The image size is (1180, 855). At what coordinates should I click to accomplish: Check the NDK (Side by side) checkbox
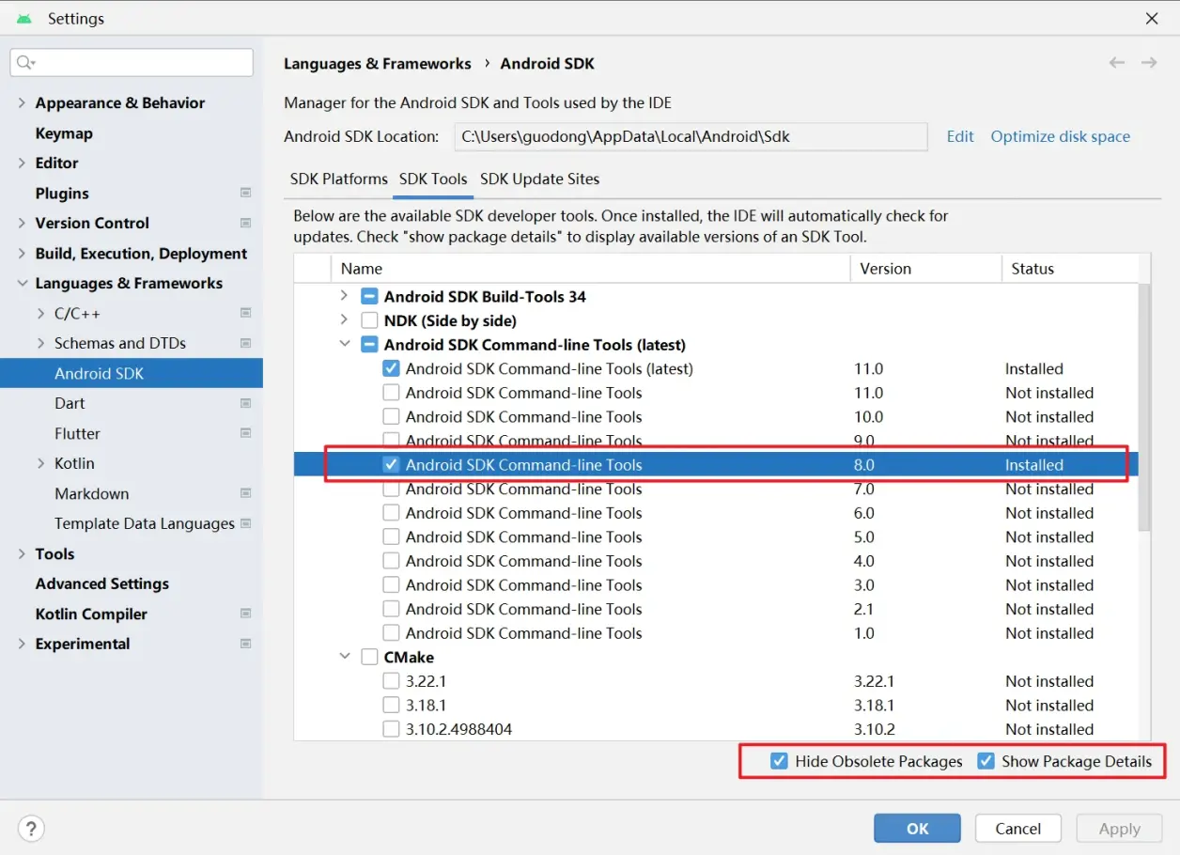point(369,320)
